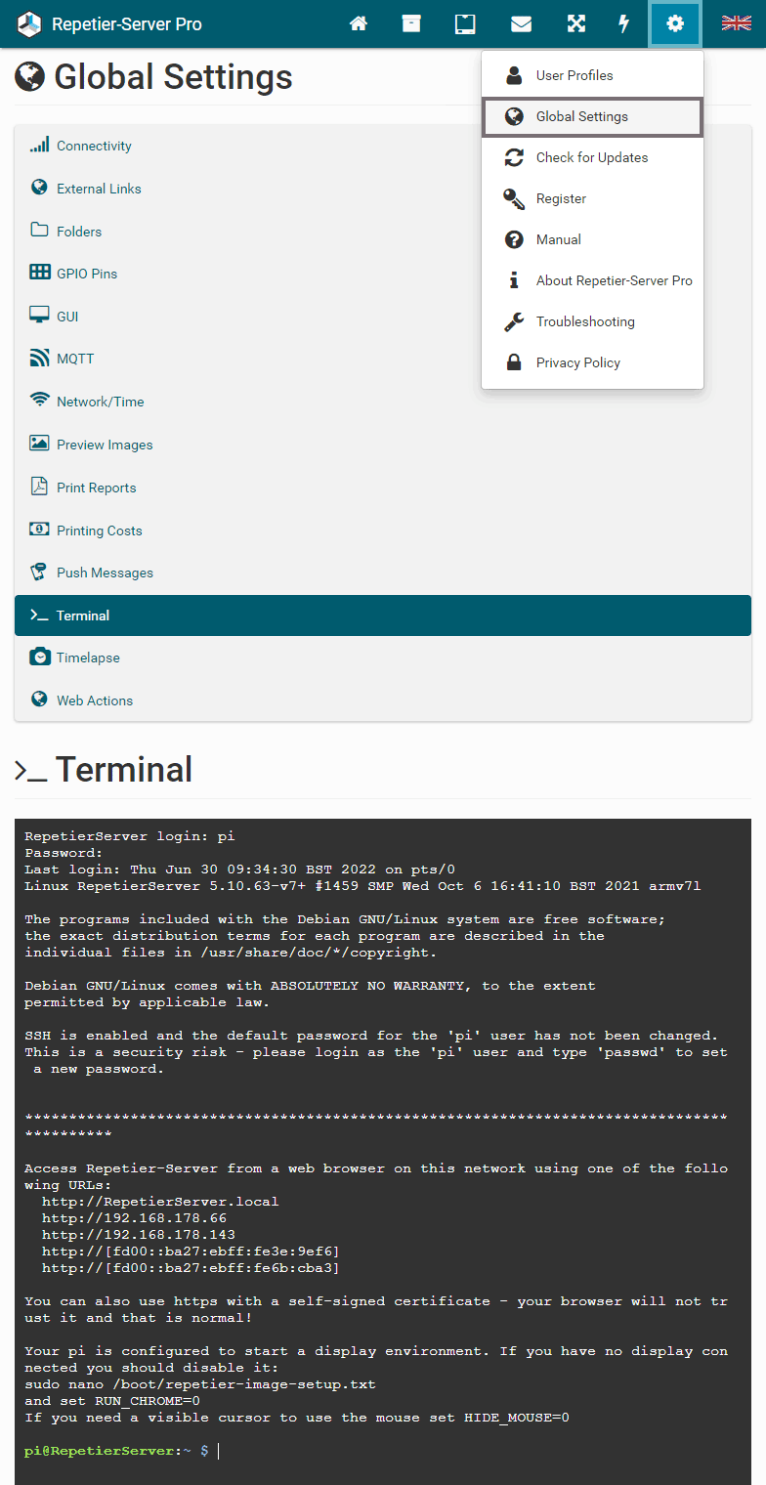Click the home icon in top navigation
The width and height of the screenshot is (766, 1485).
pos(359,23)
